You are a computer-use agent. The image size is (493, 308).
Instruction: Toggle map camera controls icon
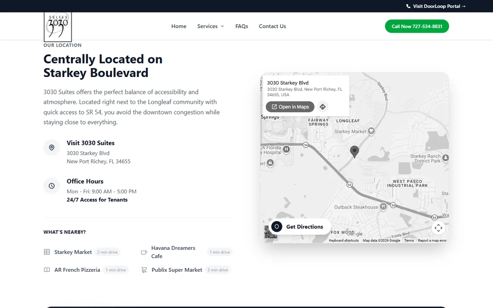(438, 228)
